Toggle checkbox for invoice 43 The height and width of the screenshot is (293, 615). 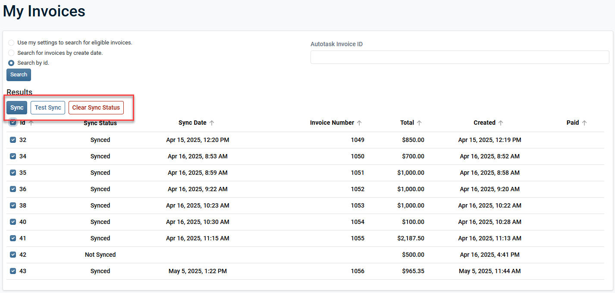pos(13,271)
